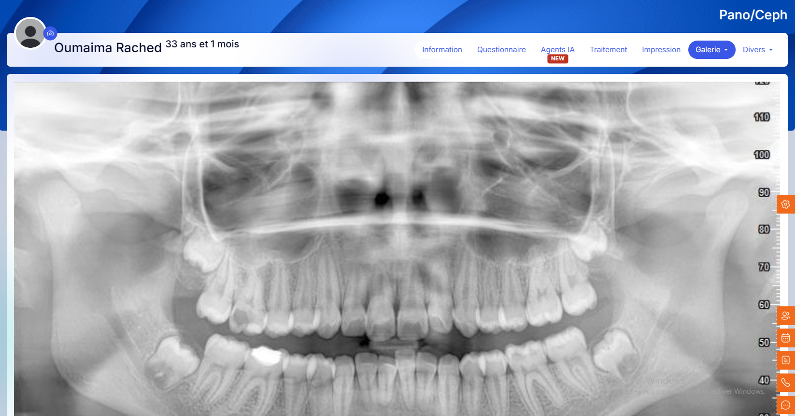The image size is (795, 416).
Task: Open the Traitement tab
Action: (x=608, y=50)
